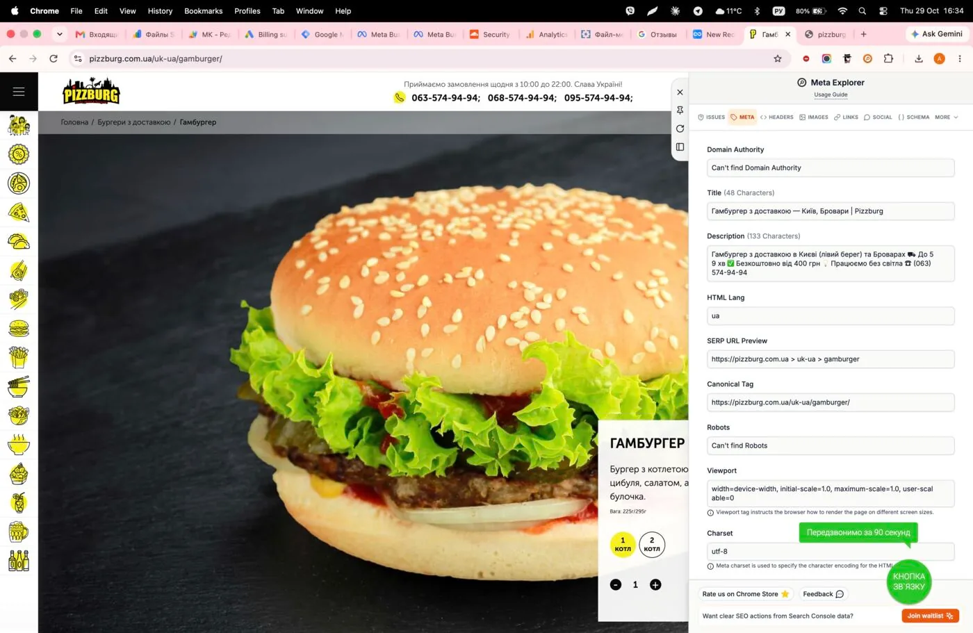Decrease burger quantity with minus button
The width and height of the screenshot is (973, 633).
pos(616,585)
